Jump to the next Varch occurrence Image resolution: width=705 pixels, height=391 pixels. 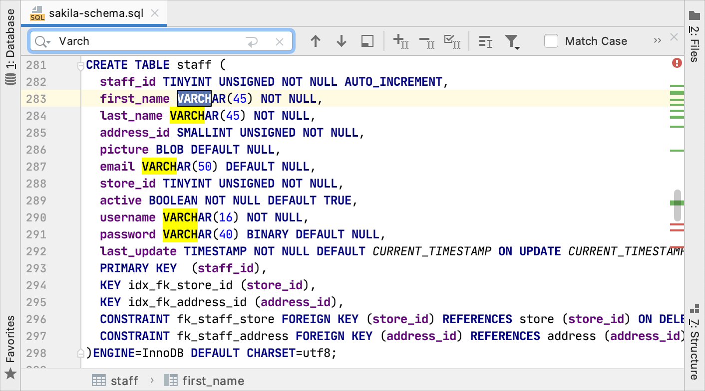coord(342,41)
